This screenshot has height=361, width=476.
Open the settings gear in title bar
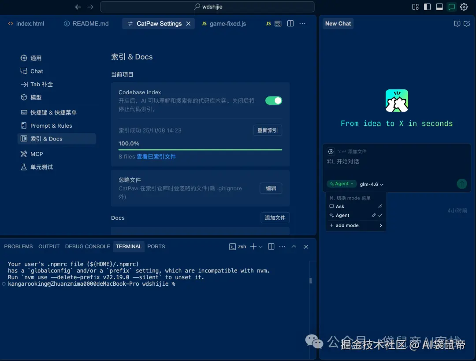(x=464, y=7)
